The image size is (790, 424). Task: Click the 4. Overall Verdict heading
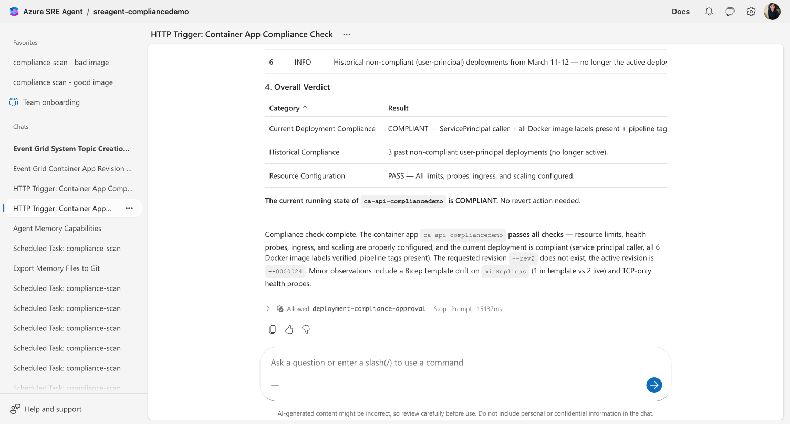coord(297,87)
